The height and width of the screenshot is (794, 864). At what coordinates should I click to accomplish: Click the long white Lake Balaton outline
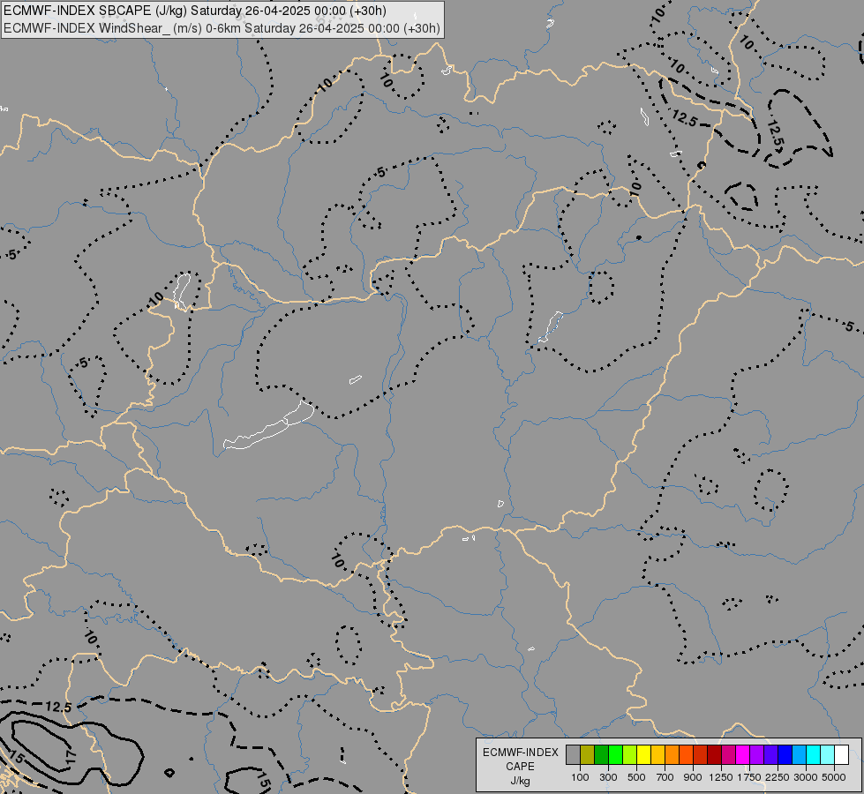pyautogui.click(x=268, y=426)
